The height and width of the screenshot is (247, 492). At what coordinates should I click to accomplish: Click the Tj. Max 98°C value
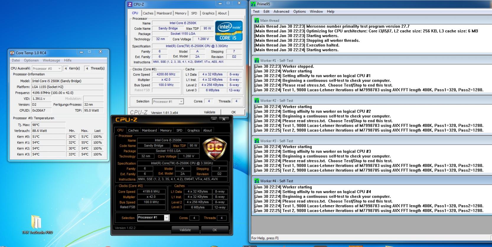[48, 125]
